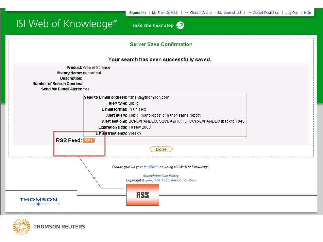The image size is (323, 242).
Task: Open My Endnote Web
Action: (165, 13)
